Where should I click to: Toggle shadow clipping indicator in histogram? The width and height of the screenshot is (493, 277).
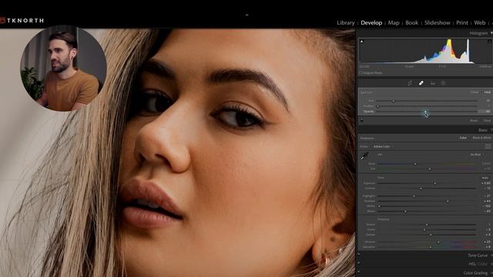coord(361,41)
